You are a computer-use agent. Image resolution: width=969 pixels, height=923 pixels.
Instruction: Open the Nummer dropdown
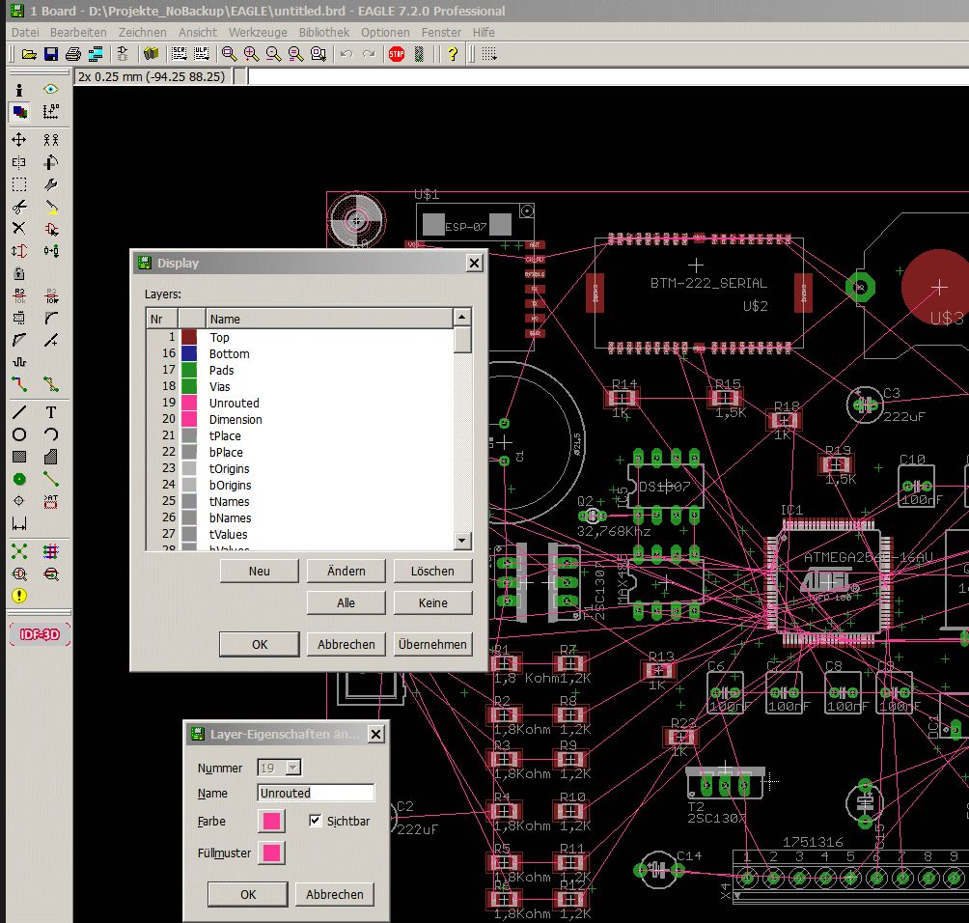point(292,768)
